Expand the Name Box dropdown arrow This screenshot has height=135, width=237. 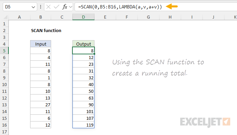coord(33,7)
